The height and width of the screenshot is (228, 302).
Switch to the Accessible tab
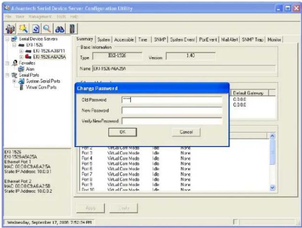[124, 40]
